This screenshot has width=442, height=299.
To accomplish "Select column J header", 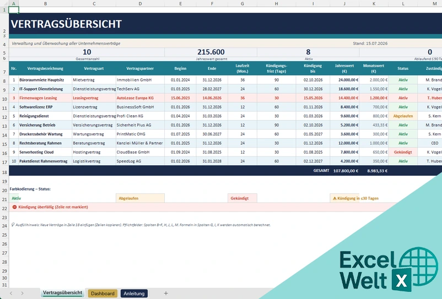I will (x=344, y=4).
